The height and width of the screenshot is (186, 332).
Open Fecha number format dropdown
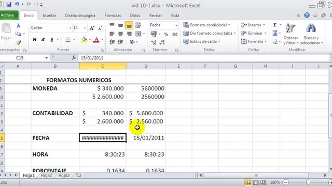[176, 25]
